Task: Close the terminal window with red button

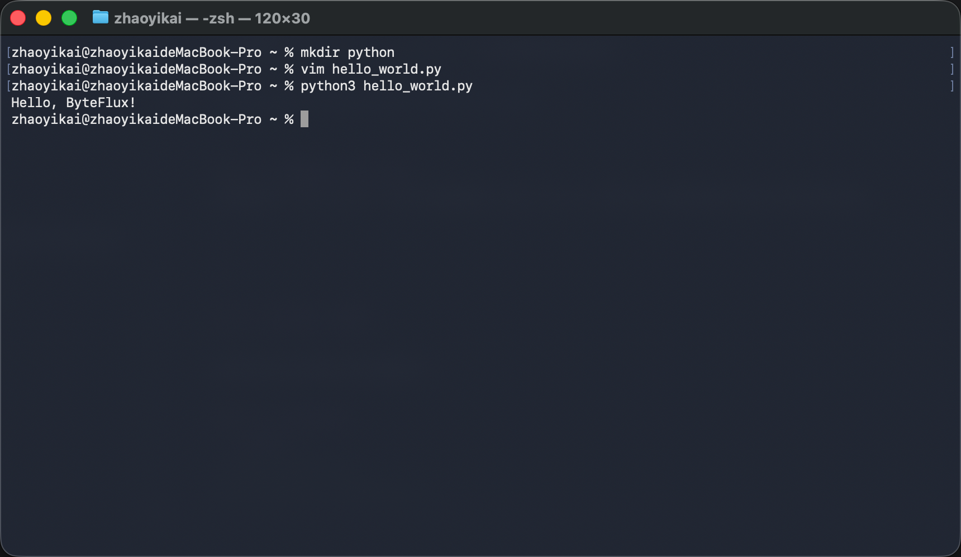Action: point(18,18)
